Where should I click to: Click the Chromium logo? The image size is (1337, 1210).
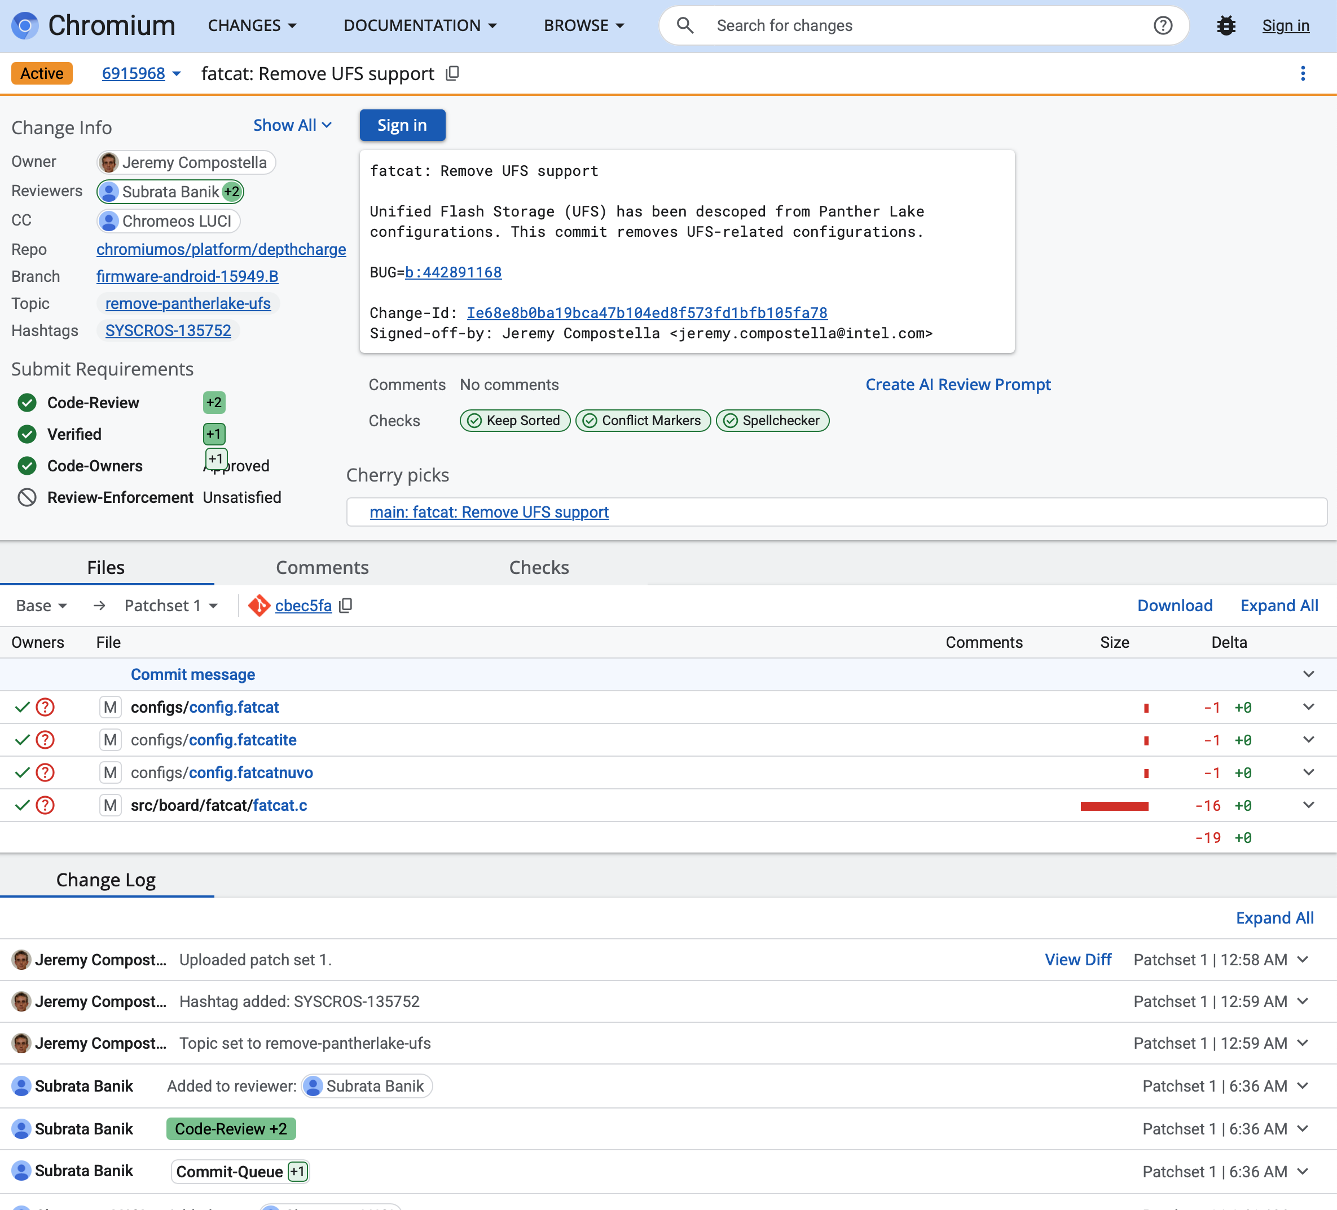[25, 25]
